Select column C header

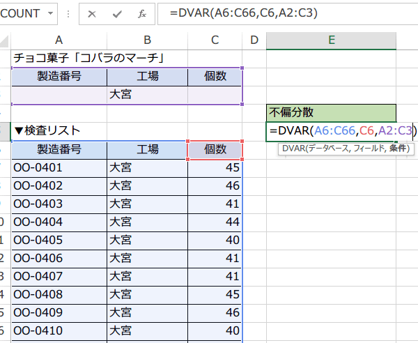(x=215, y=41)
